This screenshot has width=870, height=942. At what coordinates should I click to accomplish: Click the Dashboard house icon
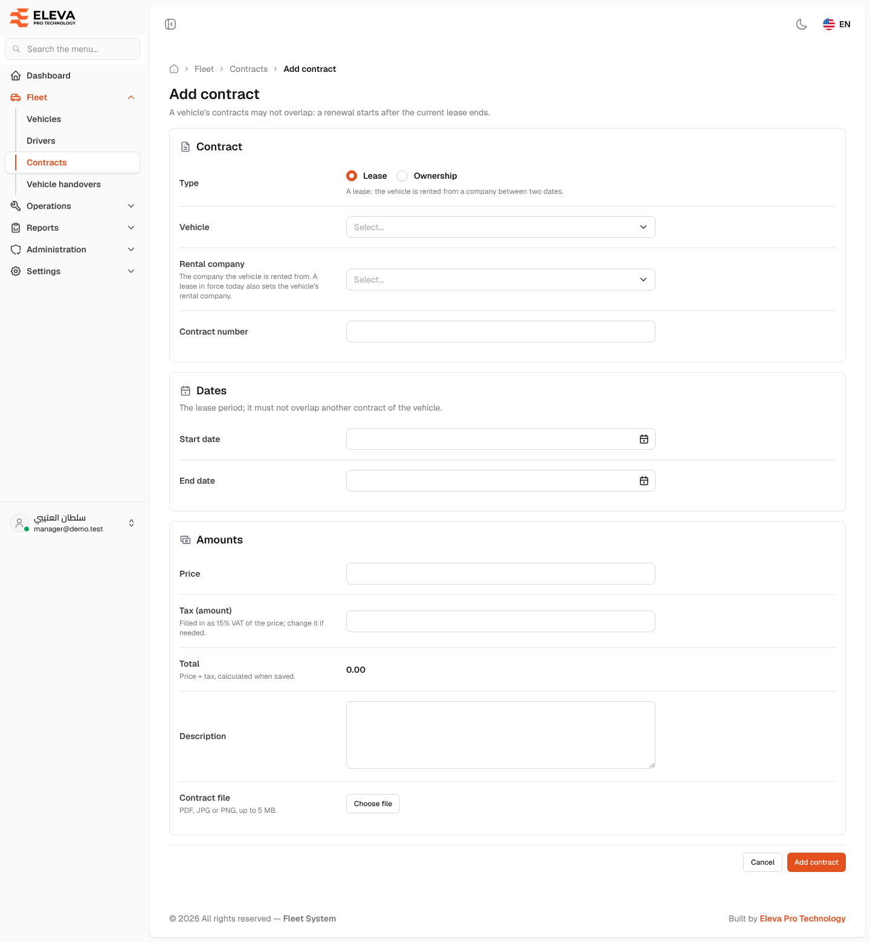pos(16,75)
